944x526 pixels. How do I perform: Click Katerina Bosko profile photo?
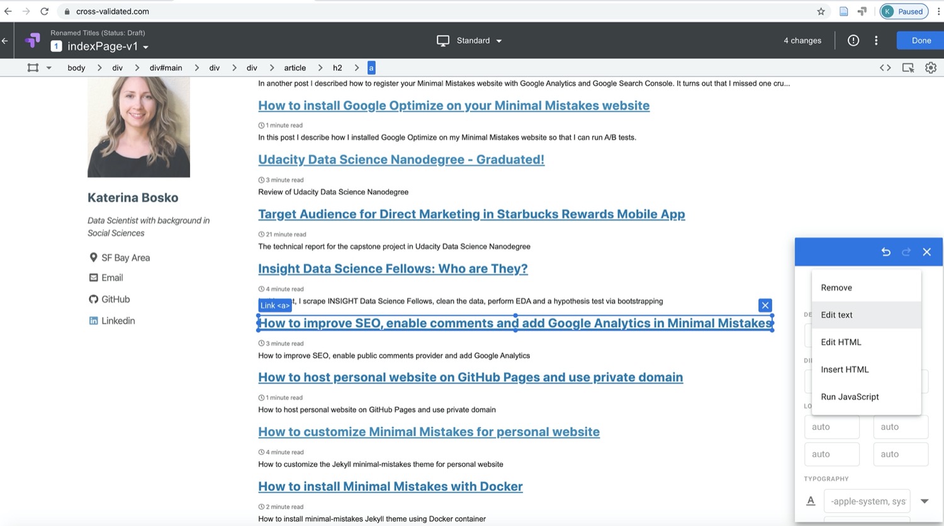tap(138, 127)
